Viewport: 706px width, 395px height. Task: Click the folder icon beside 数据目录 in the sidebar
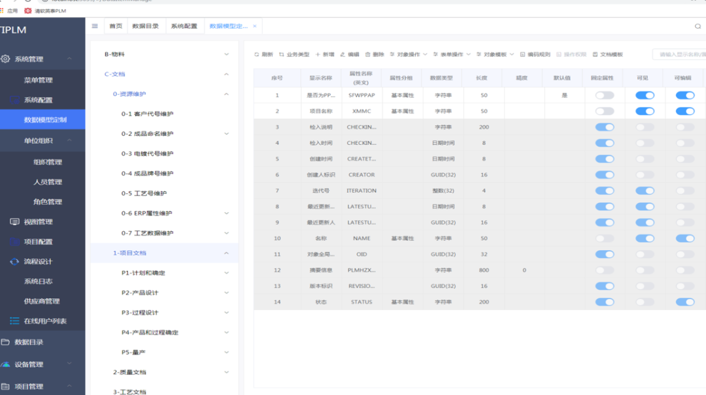[x=5, y=342]
